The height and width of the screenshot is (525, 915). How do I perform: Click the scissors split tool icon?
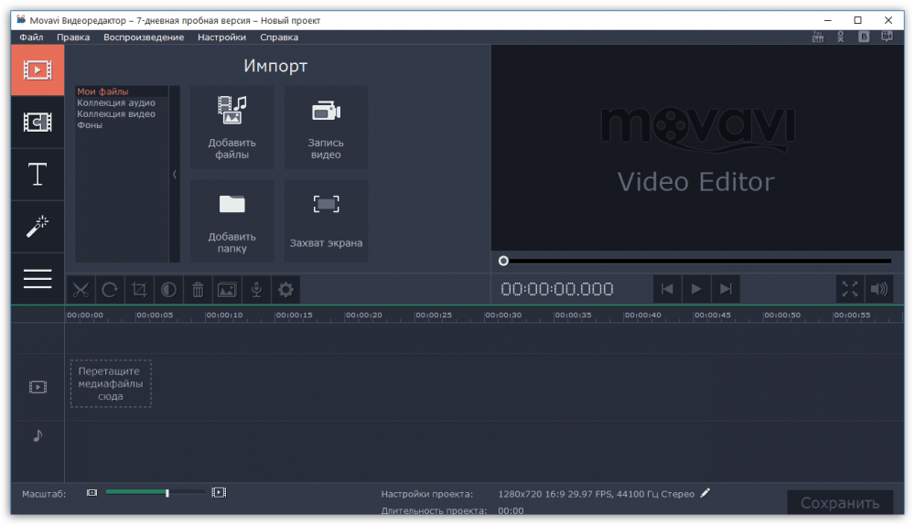pyautogui.click(x=81, y=290)
